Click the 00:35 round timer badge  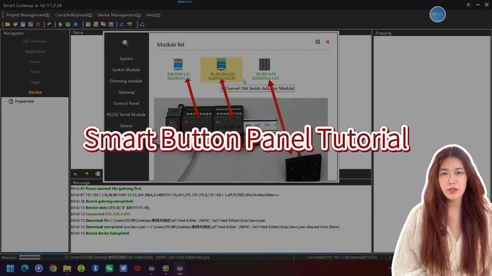[437, 14]
